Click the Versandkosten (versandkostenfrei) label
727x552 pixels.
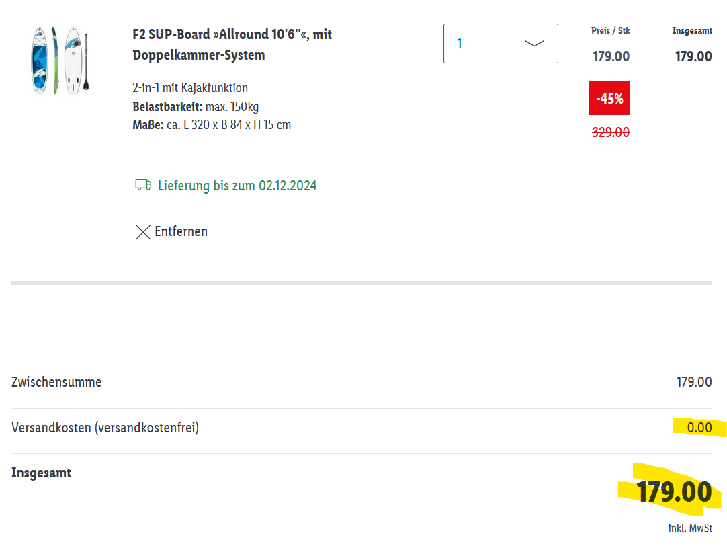pos(105,428)
